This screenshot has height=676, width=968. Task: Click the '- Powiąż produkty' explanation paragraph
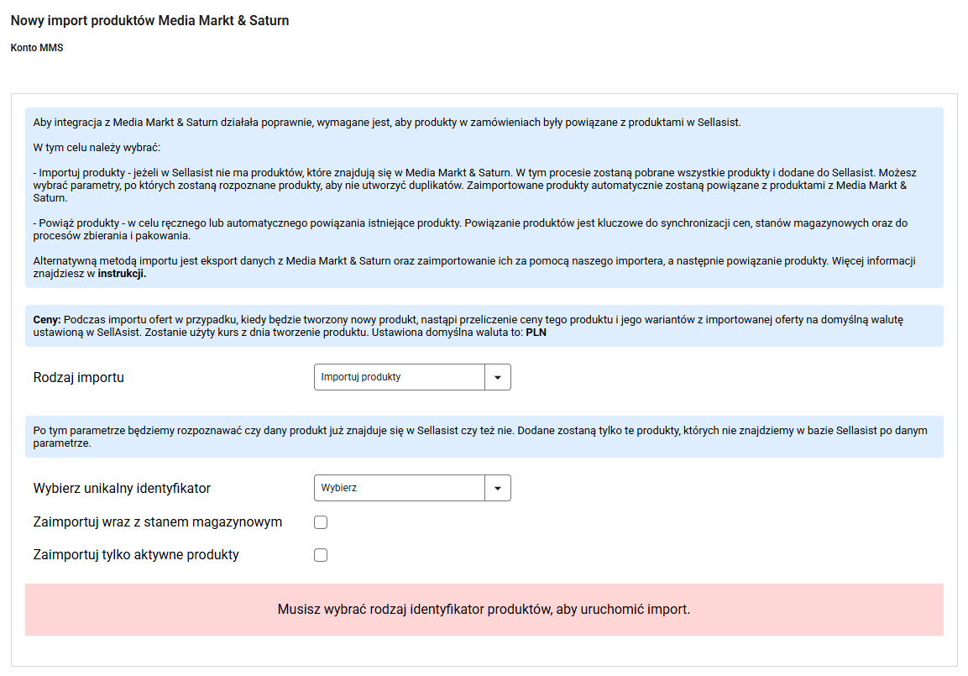[x=470, y=229]
